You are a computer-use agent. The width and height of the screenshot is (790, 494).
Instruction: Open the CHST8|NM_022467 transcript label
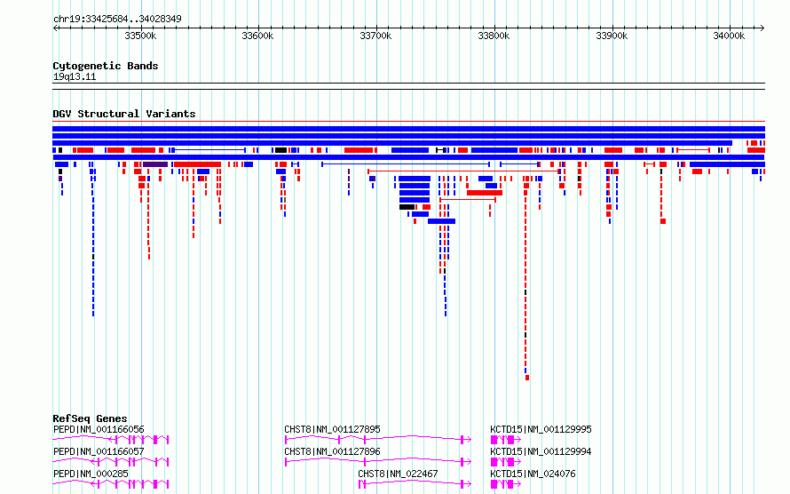click(398, 474)
